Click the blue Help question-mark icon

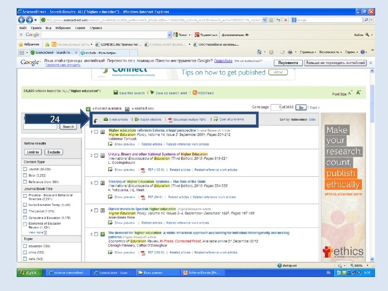click(x=363, y=52)
